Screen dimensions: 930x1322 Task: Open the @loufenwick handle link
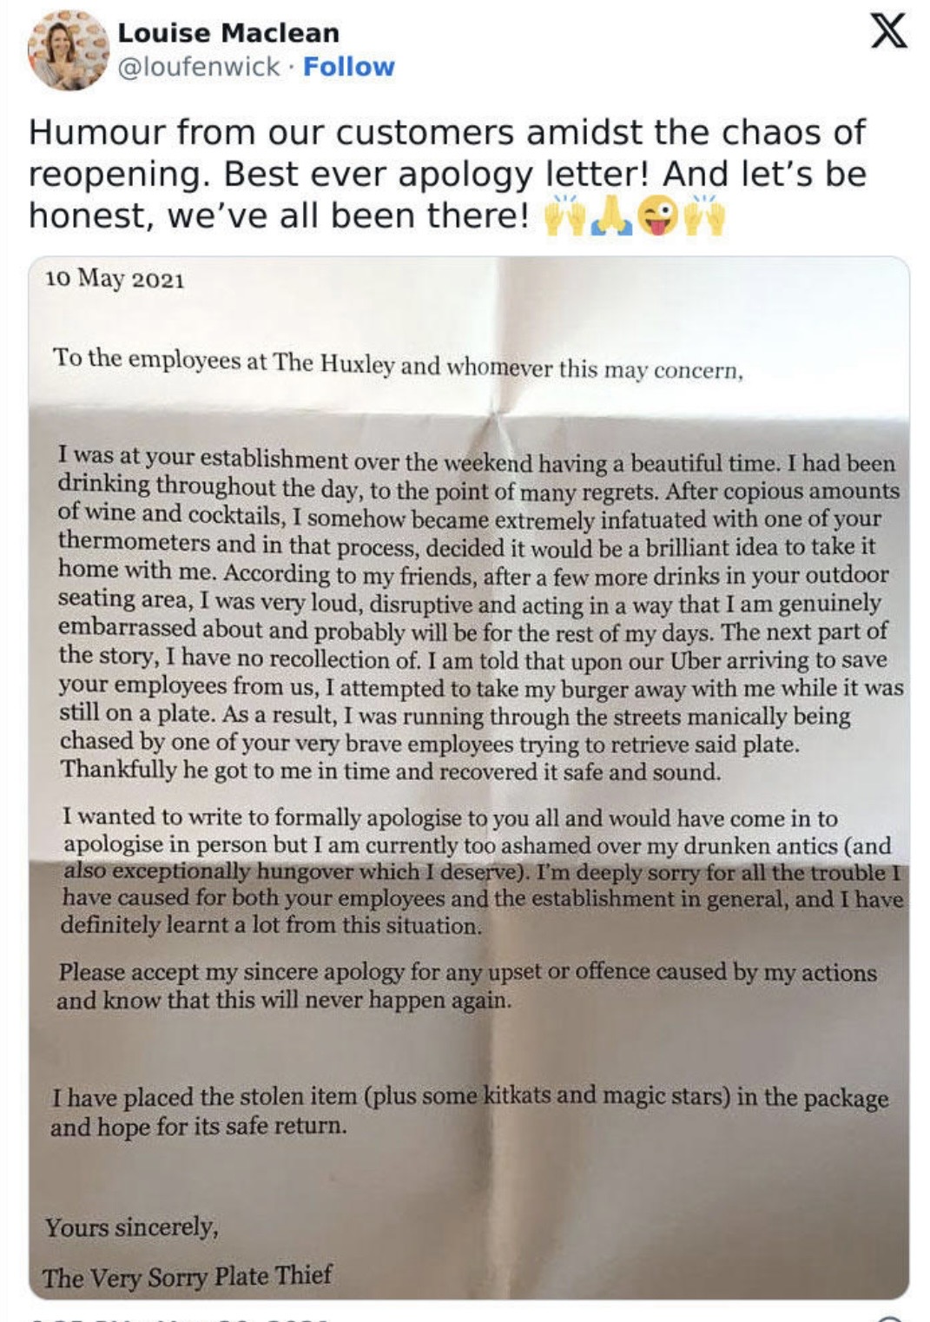[x=199, y=67]
